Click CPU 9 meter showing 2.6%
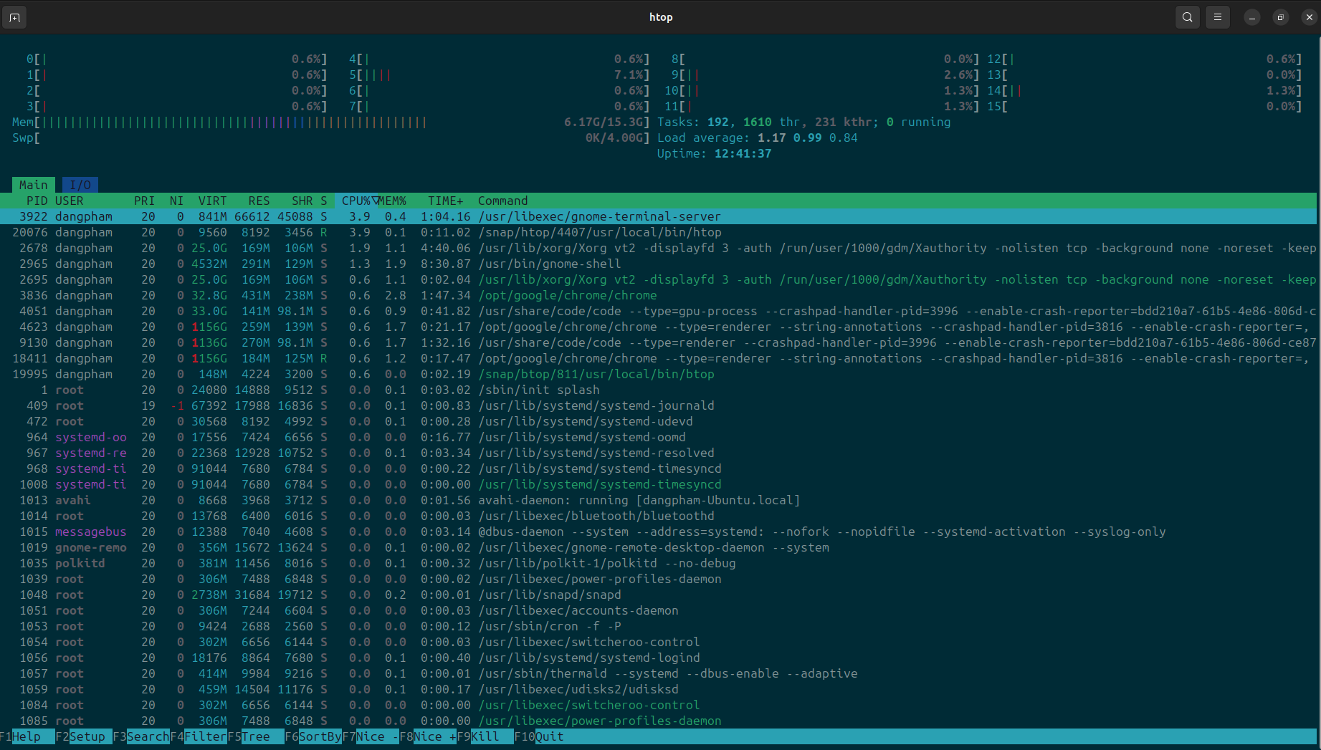The width and height of the screenshot is (1321, 750). click(x=826, y=74)
